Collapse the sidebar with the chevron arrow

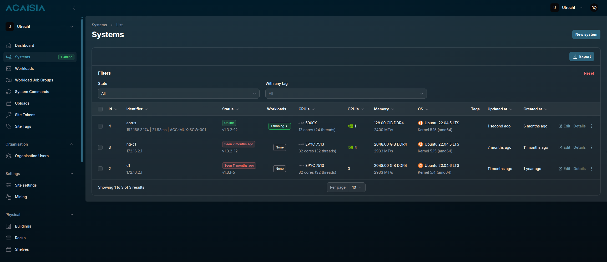[74, 8]
